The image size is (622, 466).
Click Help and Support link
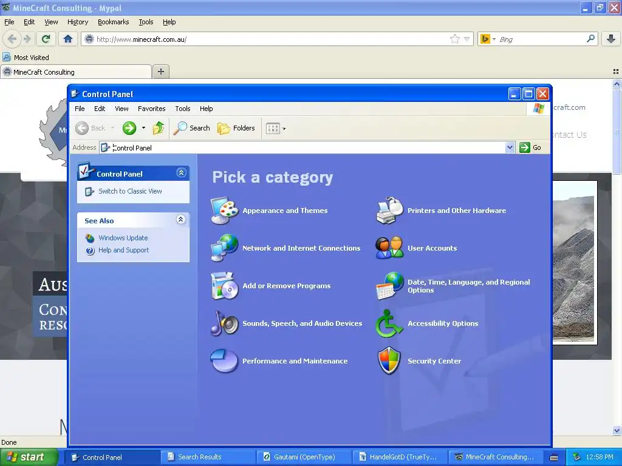tap(123, 250)
